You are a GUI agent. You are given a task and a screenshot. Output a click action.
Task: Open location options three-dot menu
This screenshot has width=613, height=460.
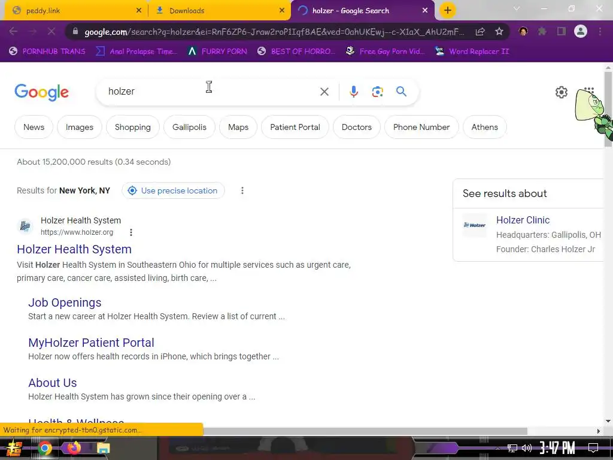pyautogui.click(x=242, y=190)
